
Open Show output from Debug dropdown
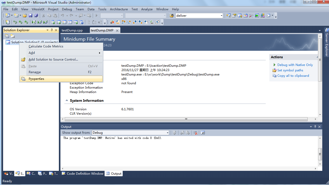[x=168, y=133]
